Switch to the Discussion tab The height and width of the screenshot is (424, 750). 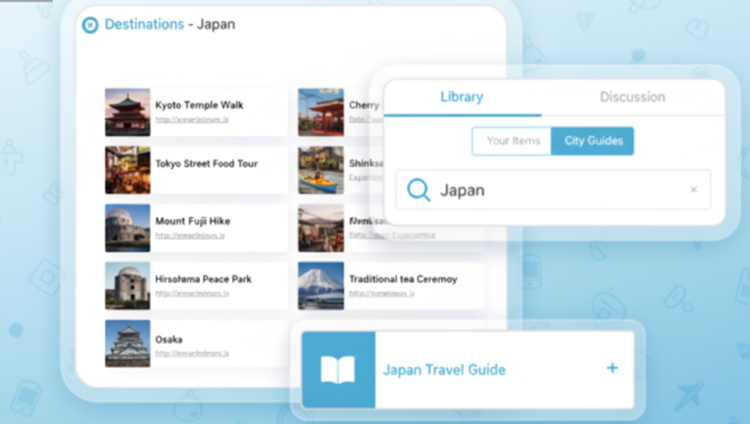[632, 97]
